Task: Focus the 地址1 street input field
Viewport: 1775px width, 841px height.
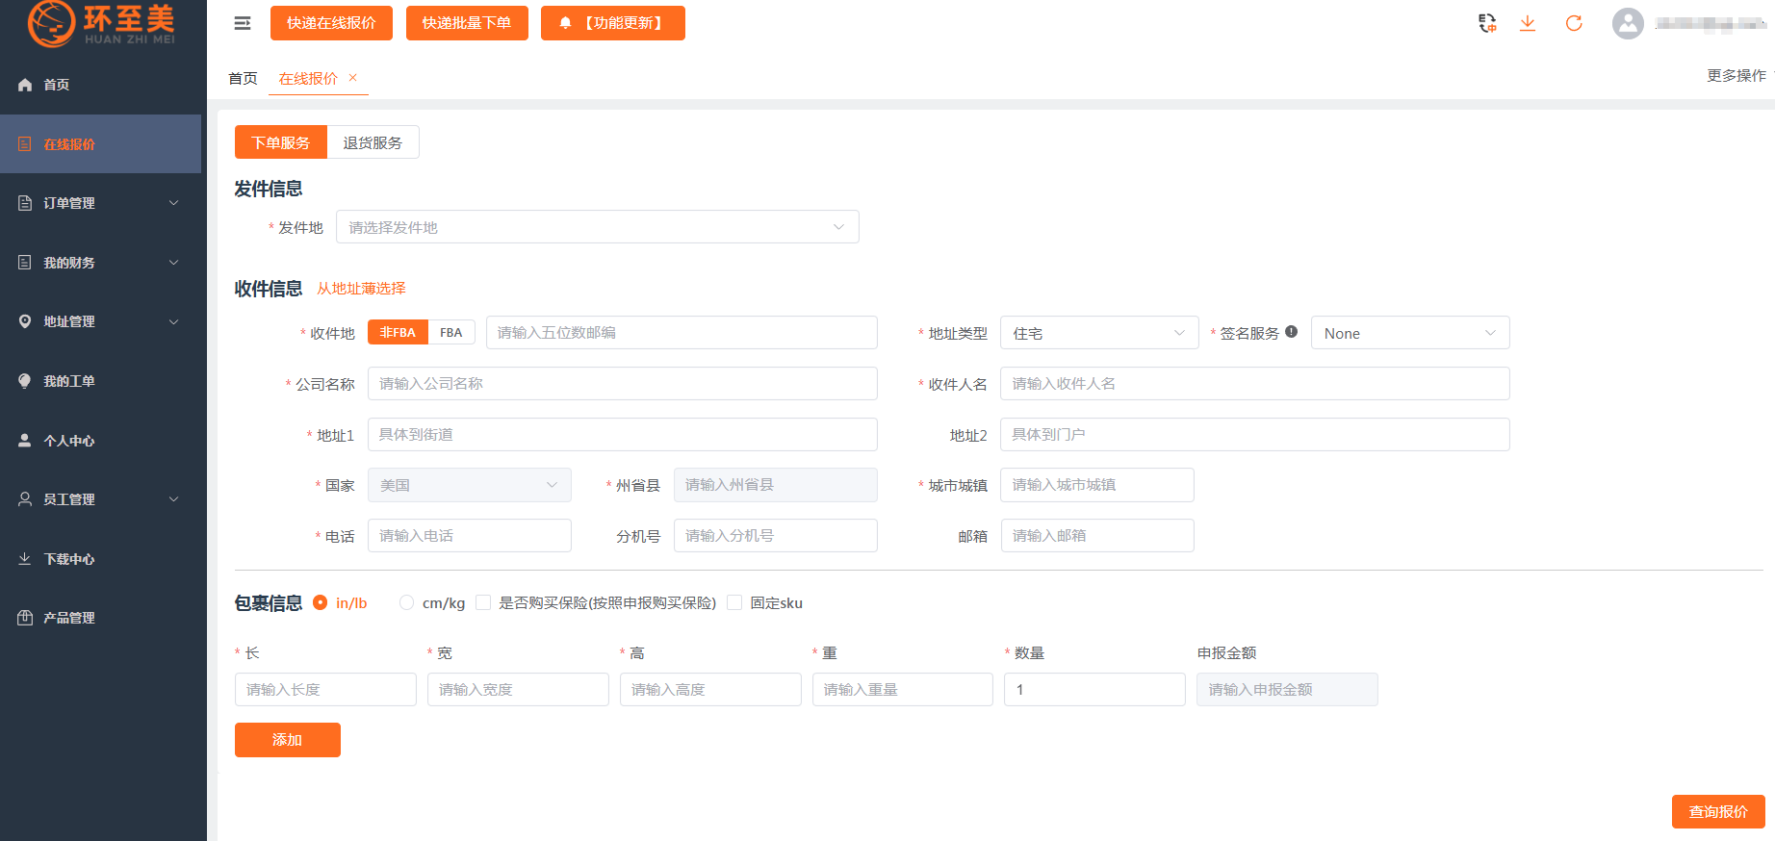Action: [x=623, y=434]
